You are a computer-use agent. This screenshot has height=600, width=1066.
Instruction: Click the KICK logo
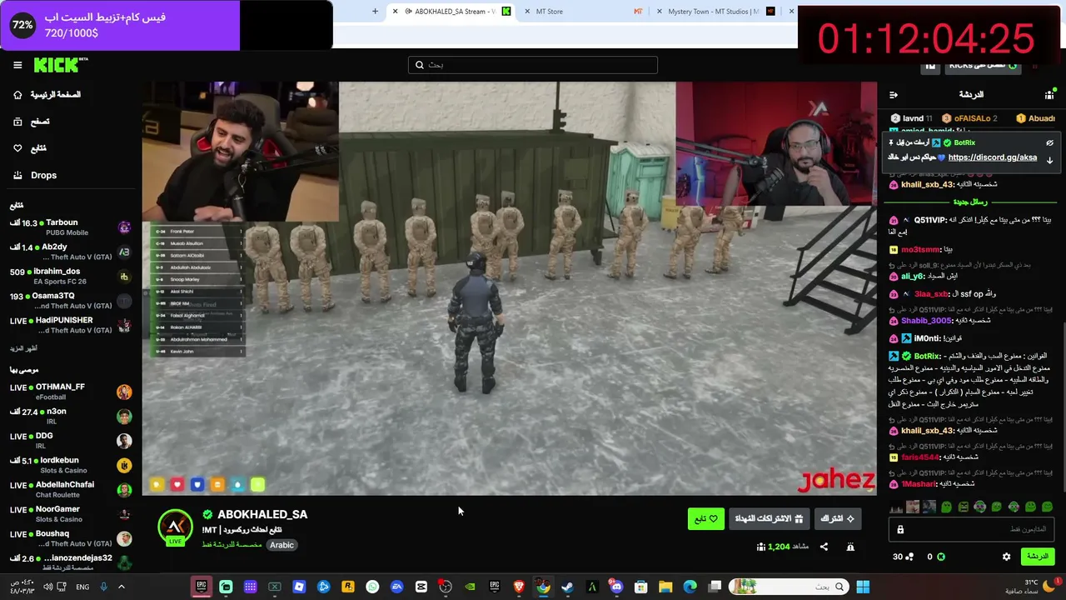tap(61, 65)
